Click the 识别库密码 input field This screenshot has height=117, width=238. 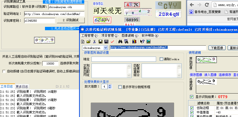(40, 21)
